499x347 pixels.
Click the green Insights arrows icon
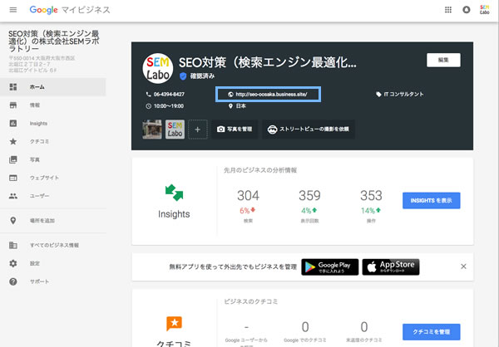pos(174,193)
